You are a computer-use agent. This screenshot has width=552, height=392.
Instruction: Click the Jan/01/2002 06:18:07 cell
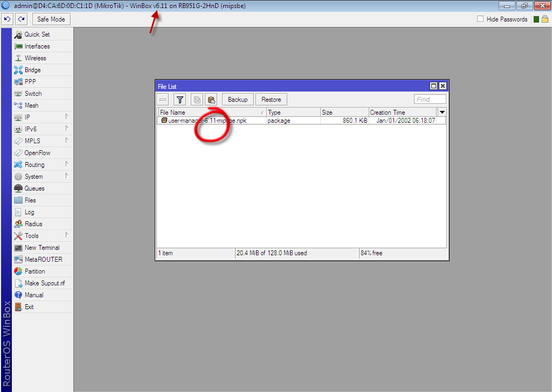[x=405, y=121]
